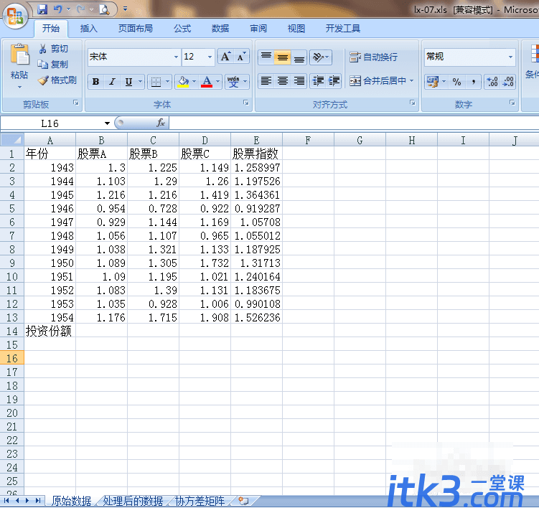Viewport: 539px width, 508px height.
Task: Apply cell borders button
Action: coord(156,82)
